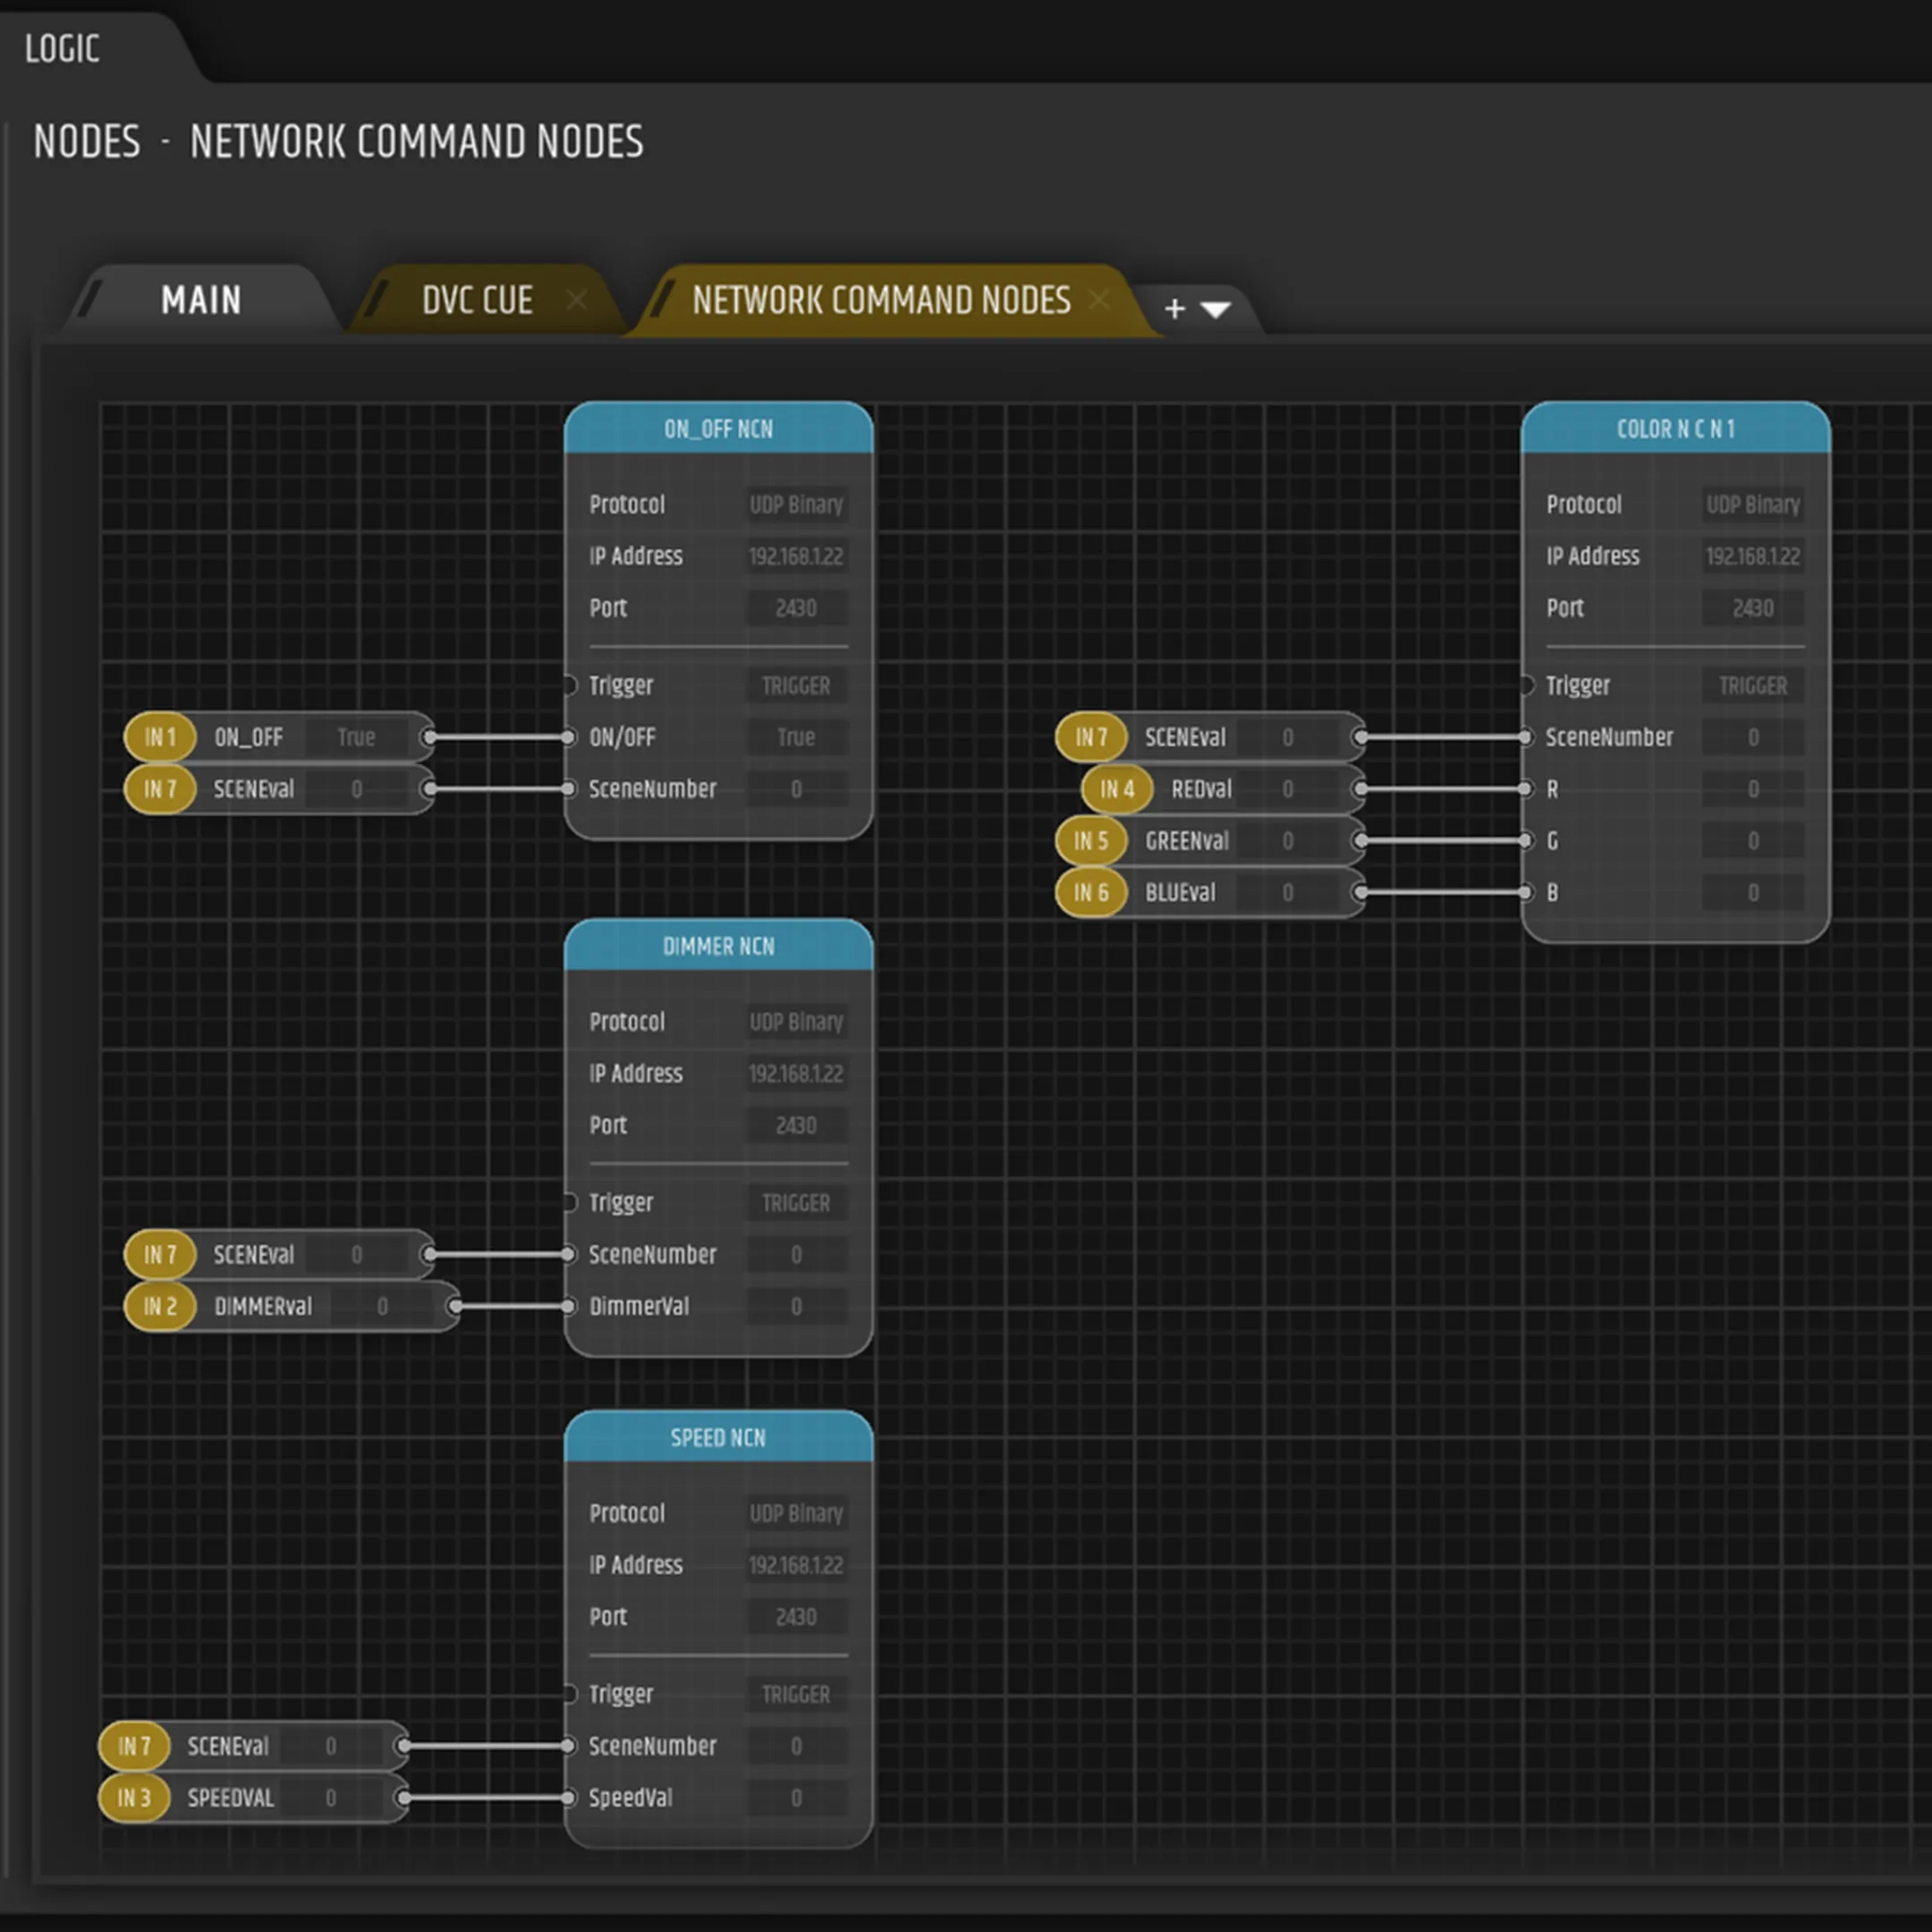
Task: Click the IN 1 ON_OFF input badge
Action: (x=158, y=737)
